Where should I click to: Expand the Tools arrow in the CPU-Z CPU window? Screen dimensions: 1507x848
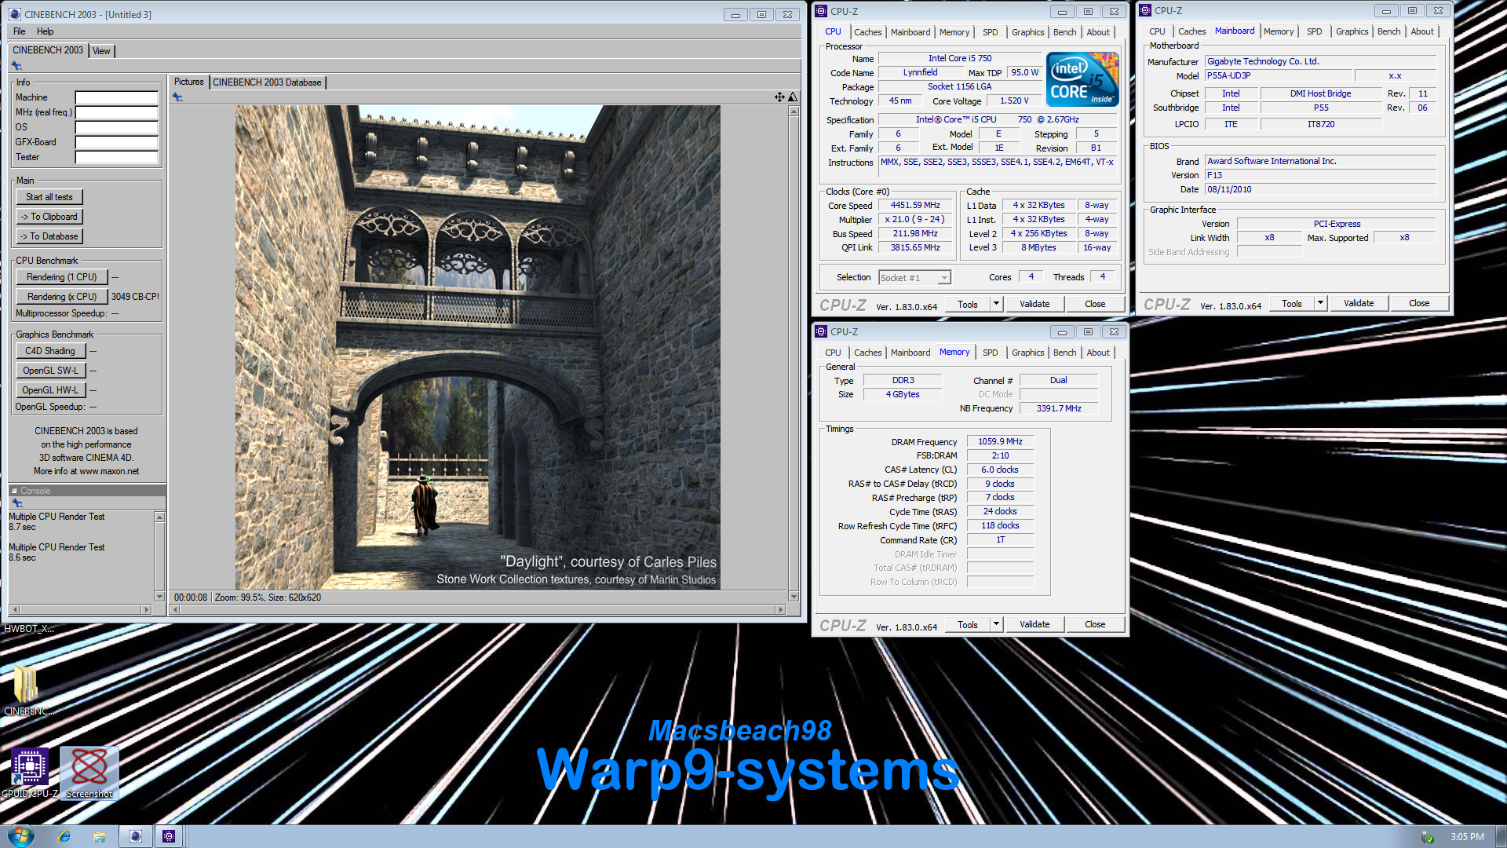pyautogui.click(x=996, y=304)
